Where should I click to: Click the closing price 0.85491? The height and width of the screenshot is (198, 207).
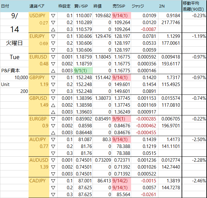pos(103,119)
